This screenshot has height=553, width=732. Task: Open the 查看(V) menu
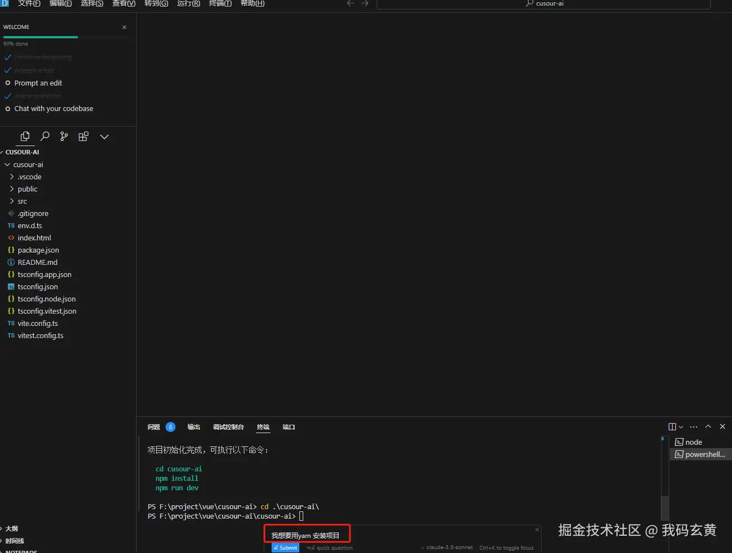(124, 3)
